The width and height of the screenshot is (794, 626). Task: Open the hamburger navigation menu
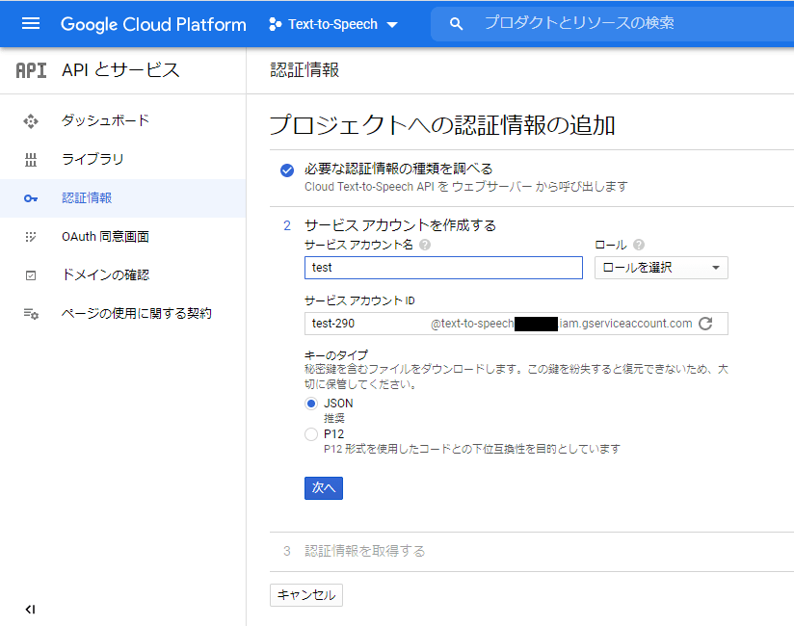click(x=31, y=24)
